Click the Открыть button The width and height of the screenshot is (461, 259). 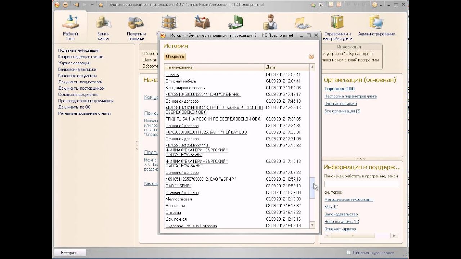click(175, 56)
